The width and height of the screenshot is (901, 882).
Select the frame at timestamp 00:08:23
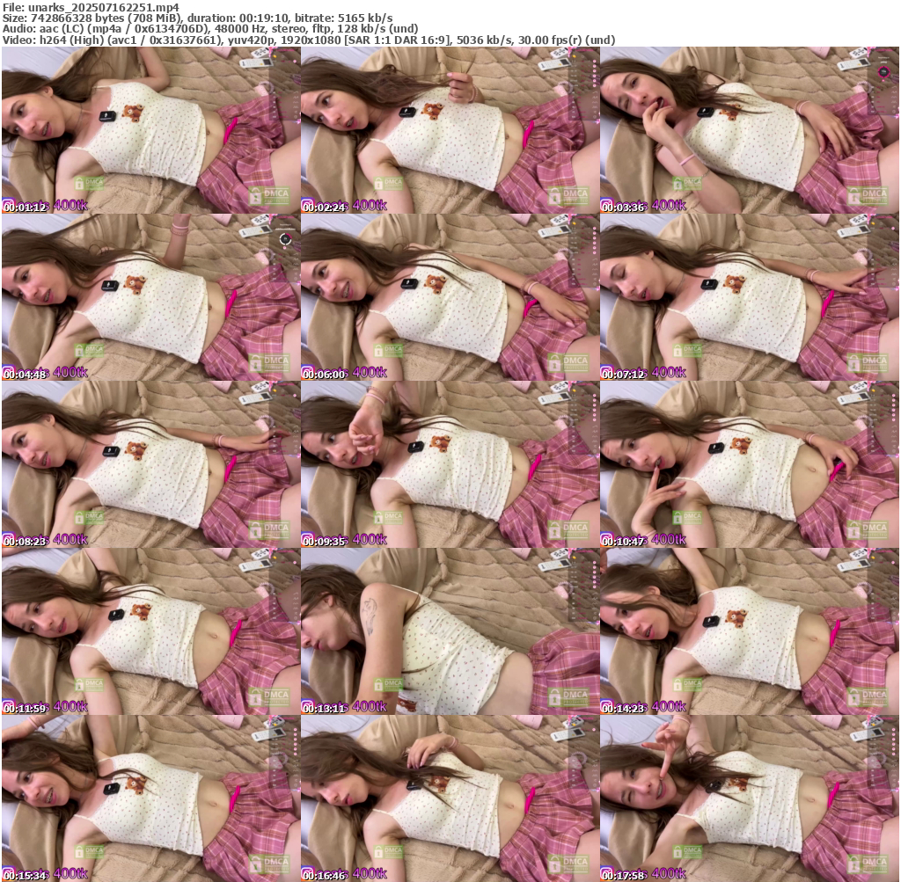click(151, 464)
